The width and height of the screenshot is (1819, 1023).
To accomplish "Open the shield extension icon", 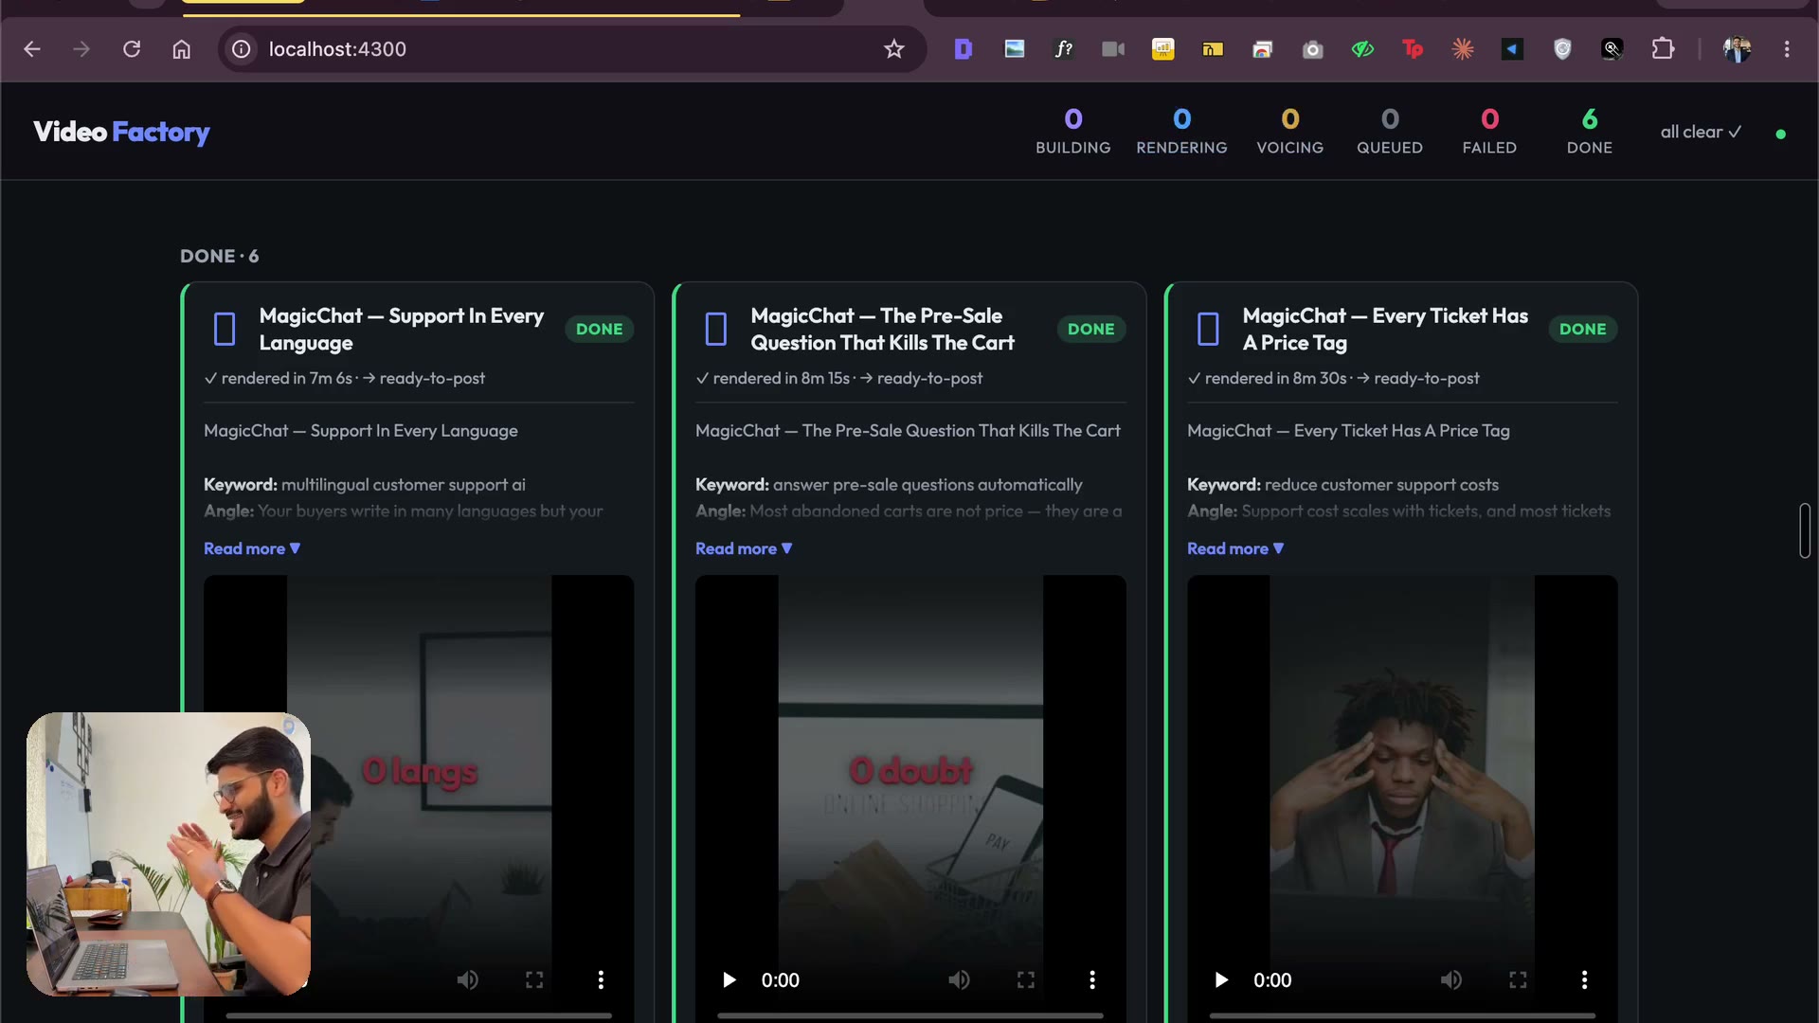I will tap(1562, 49).
